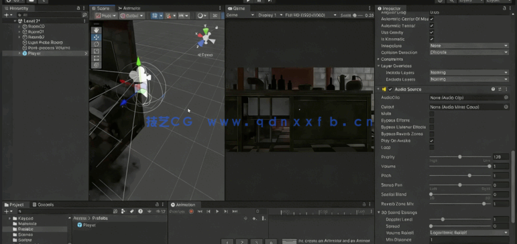Select the Hand (view) tool in Scene

pos(97,30)
